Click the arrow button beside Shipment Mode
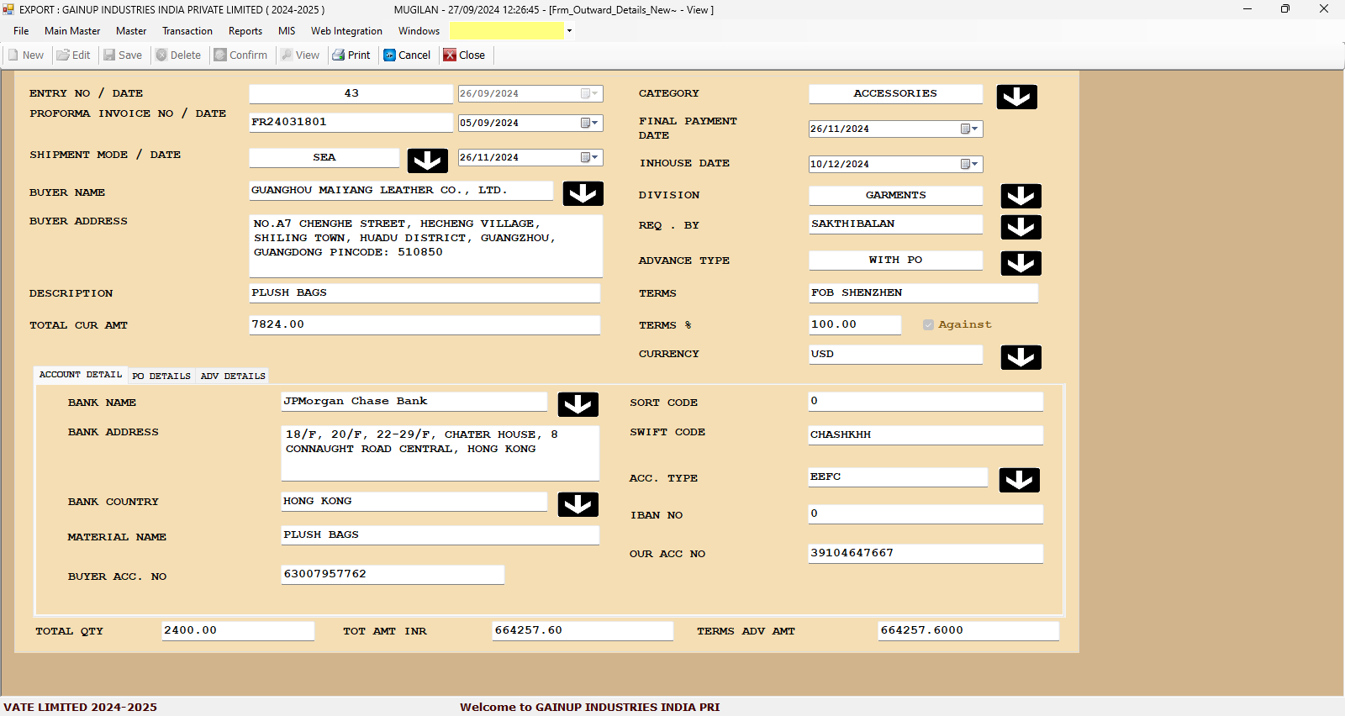 (427, 161)
